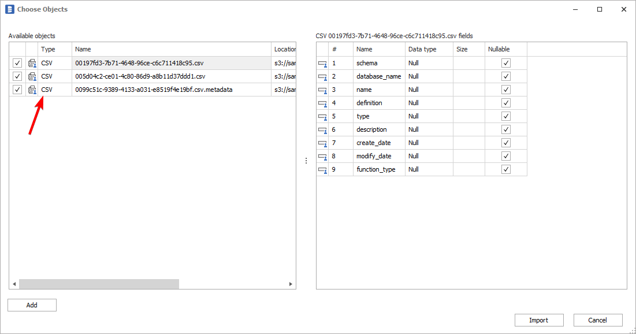Disable Nullable for the schema field

(506, 62)
